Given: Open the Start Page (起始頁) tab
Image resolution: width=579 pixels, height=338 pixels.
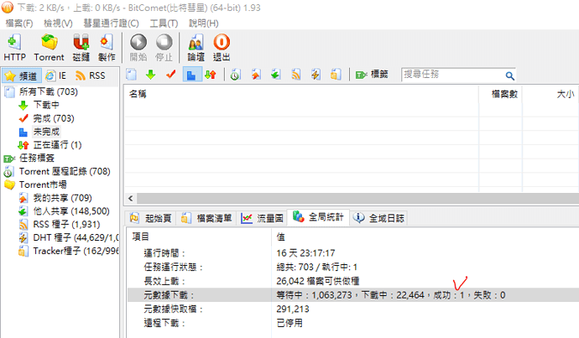Looking at the screenshot, I should click(x=151, y=218).
